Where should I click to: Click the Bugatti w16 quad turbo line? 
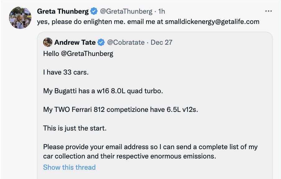click(x=103, y=91)
